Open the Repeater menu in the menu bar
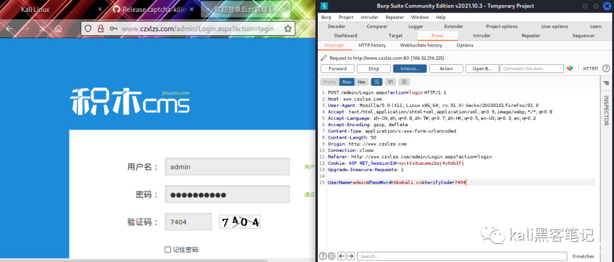Viewport: 614px width, 262px height. coord(395,17)
